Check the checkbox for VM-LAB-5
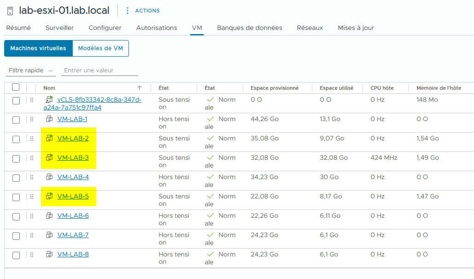Screen dimensions: 474x279 [x=15, y=196]
